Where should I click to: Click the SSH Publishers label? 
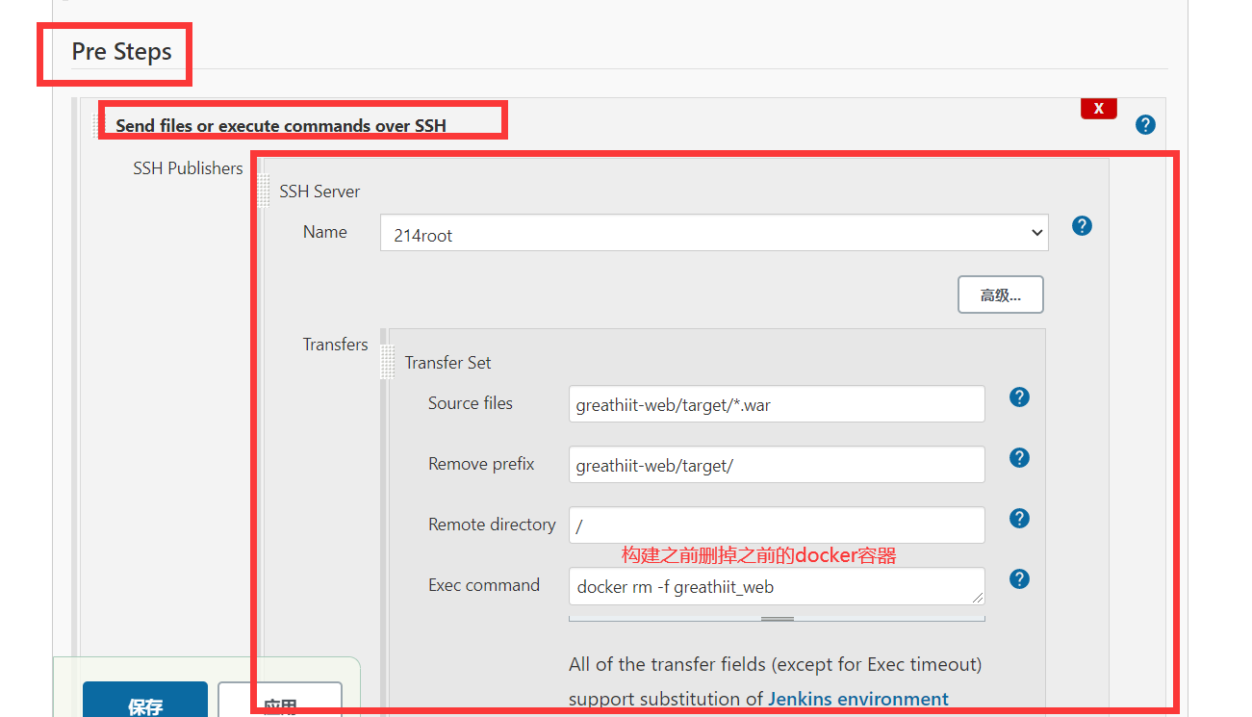188,168
